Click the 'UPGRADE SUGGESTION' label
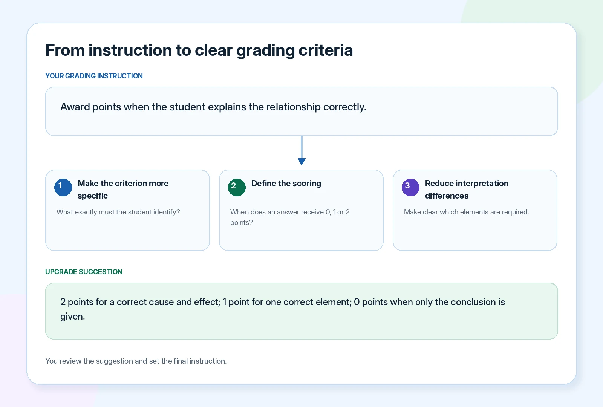The image size is (603, 407). pyautogui.click(x=84, y=272)
